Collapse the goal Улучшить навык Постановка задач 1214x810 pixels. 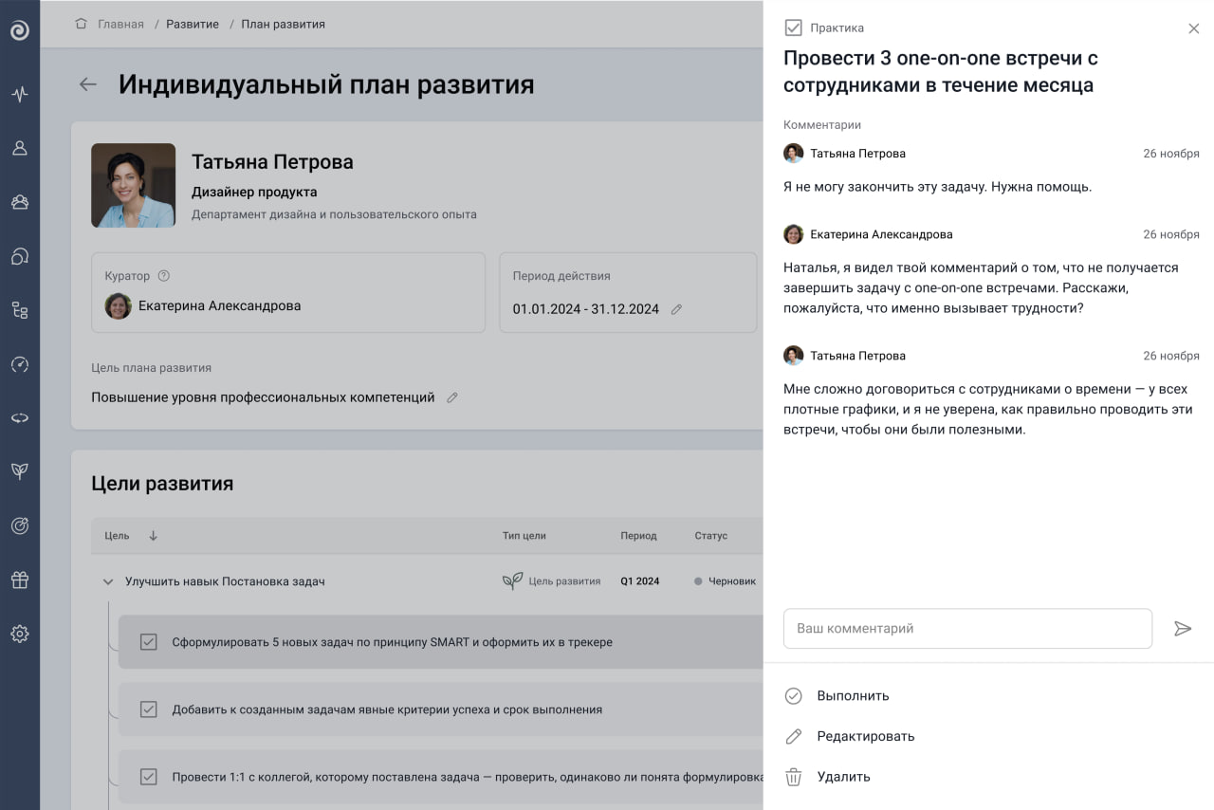[x=107, y=580]
